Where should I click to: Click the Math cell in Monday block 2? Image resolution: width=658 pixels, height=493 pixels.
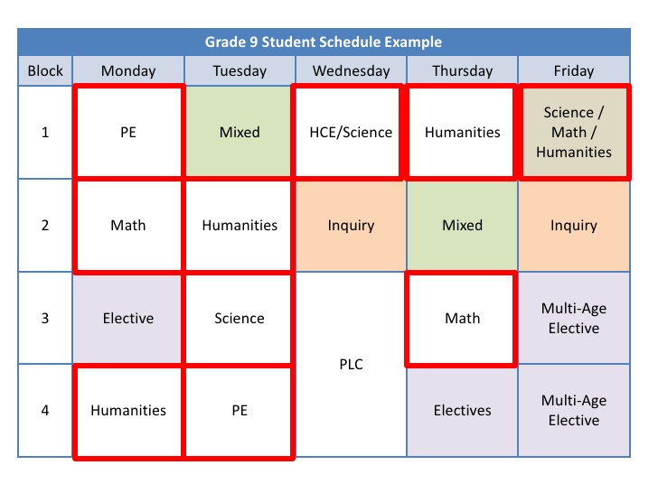point(128,225)
